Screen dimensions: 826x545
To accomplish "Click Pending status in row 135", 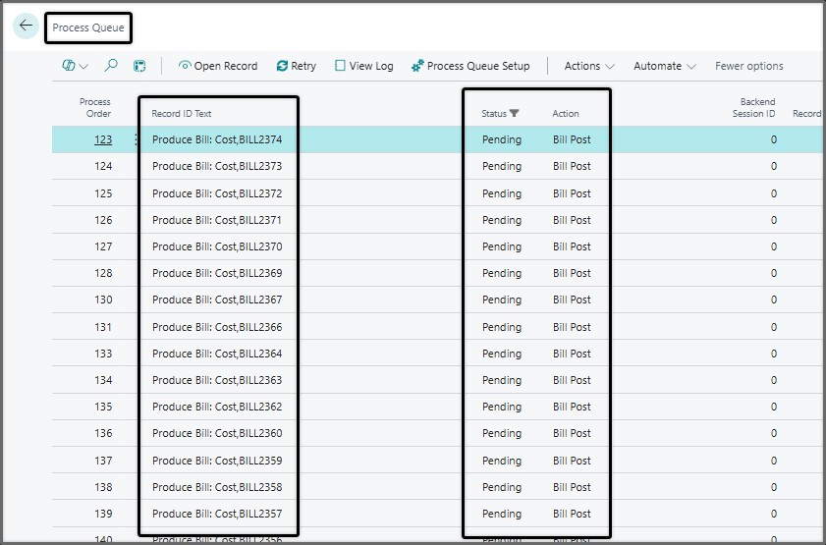I will 502,407.
